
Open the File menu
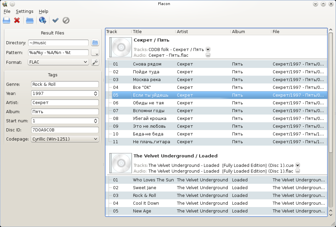tap(7, 11)
